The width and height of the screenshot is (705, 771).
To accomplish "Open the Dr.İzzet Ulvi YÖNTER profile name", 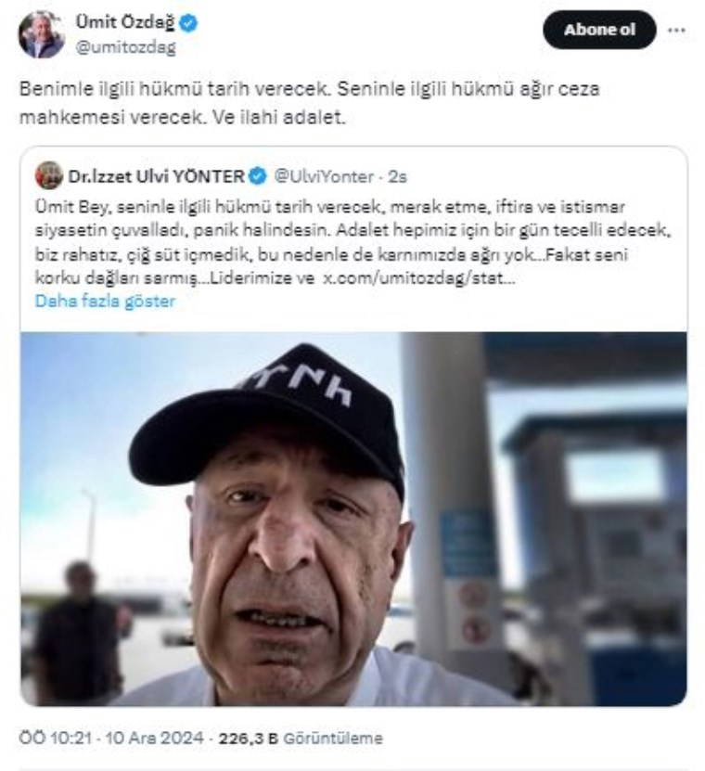I will [156, 175].
